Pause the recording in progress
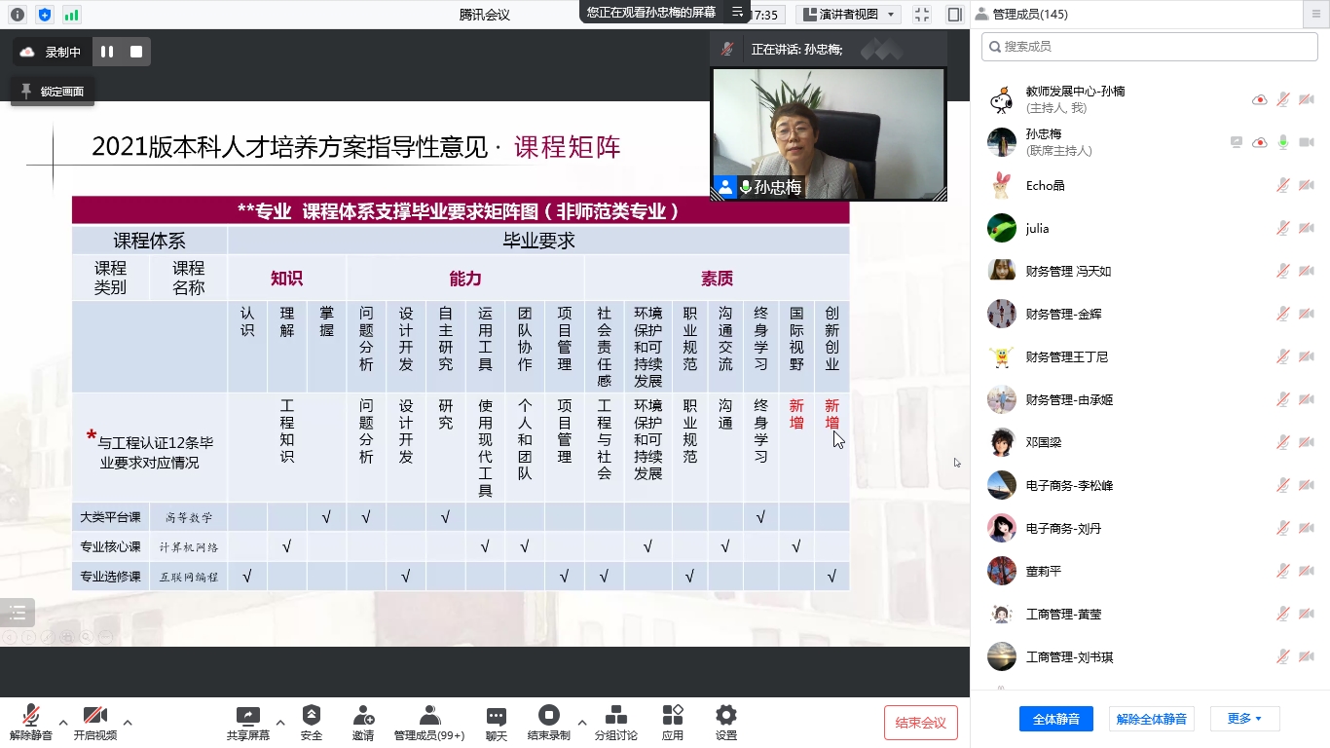This screenshot has height=748, width=1330. [x=107, y=52]
